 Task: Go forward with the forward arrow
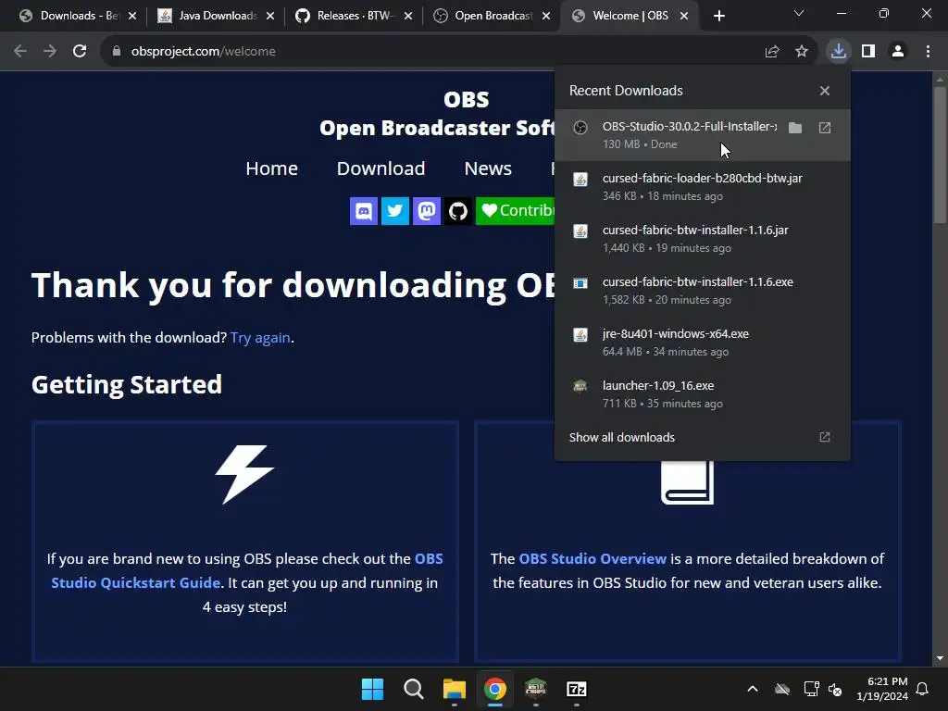coord(50,52)
